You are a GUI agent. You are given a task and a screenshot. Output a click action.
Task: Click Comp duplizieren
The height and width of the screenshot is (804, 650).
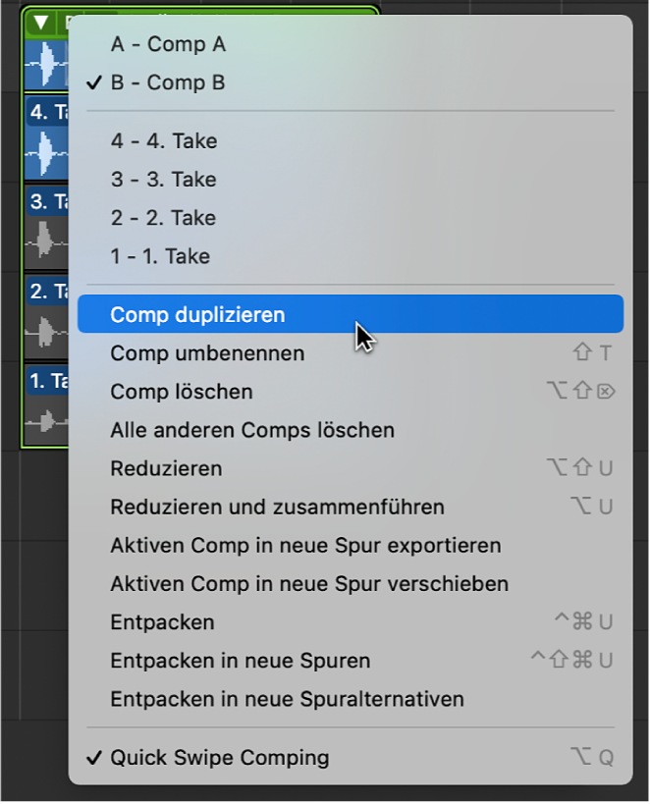click(198, 315)
